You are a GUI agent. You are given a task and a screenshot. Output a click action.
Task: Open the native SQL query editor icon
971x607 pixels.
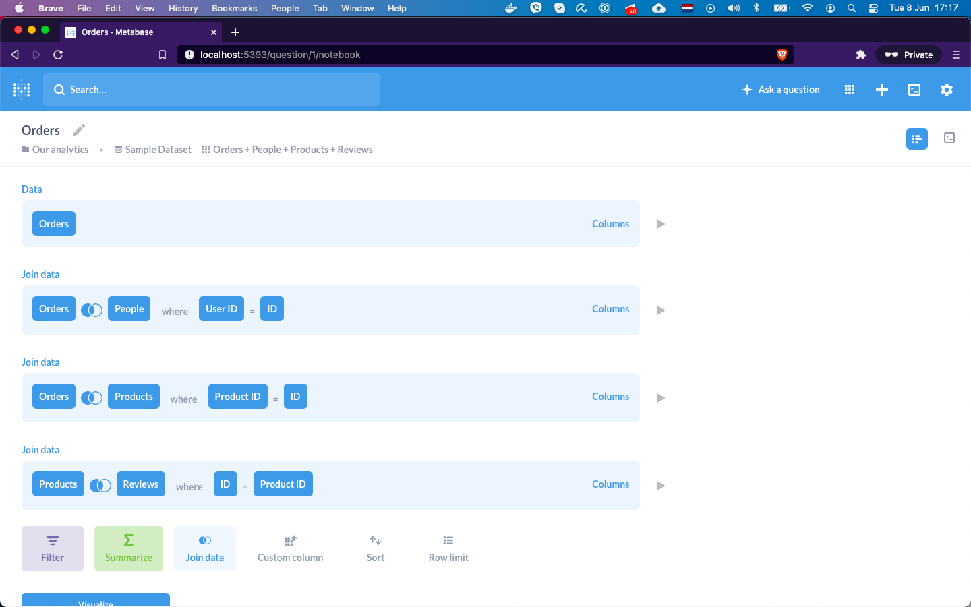tap(914, 89)
